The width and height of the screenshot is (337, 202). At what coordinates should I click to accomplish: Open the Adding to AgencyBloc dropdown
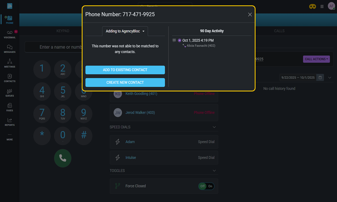pos(125,31)
